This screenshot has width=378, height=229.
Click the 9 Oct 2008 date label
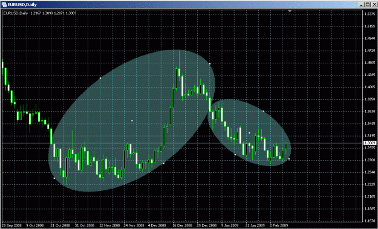pos(35,225)
